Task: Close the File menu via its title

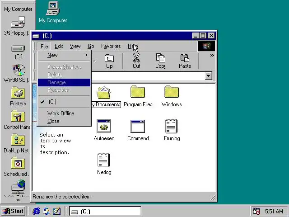Action: coord(44,46)
